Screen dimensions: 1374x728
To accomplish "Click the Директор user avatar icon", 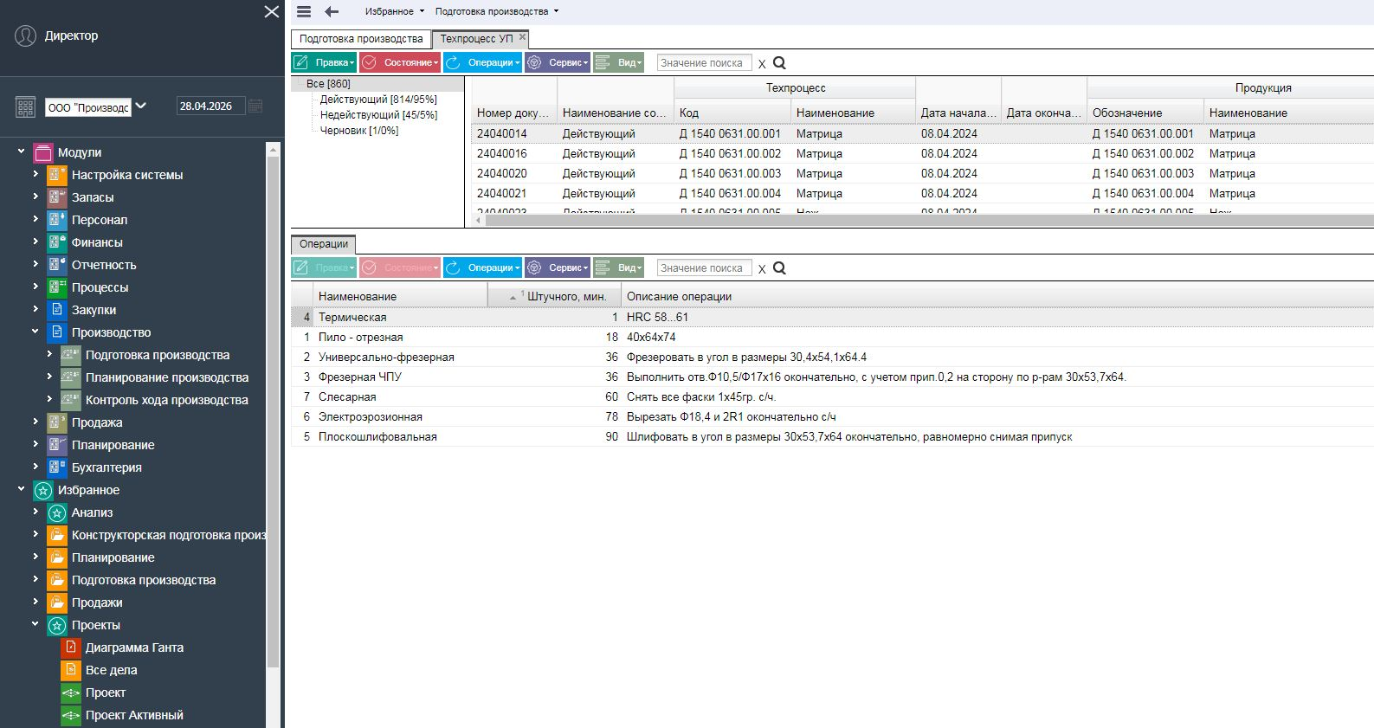I will point(26,35).
